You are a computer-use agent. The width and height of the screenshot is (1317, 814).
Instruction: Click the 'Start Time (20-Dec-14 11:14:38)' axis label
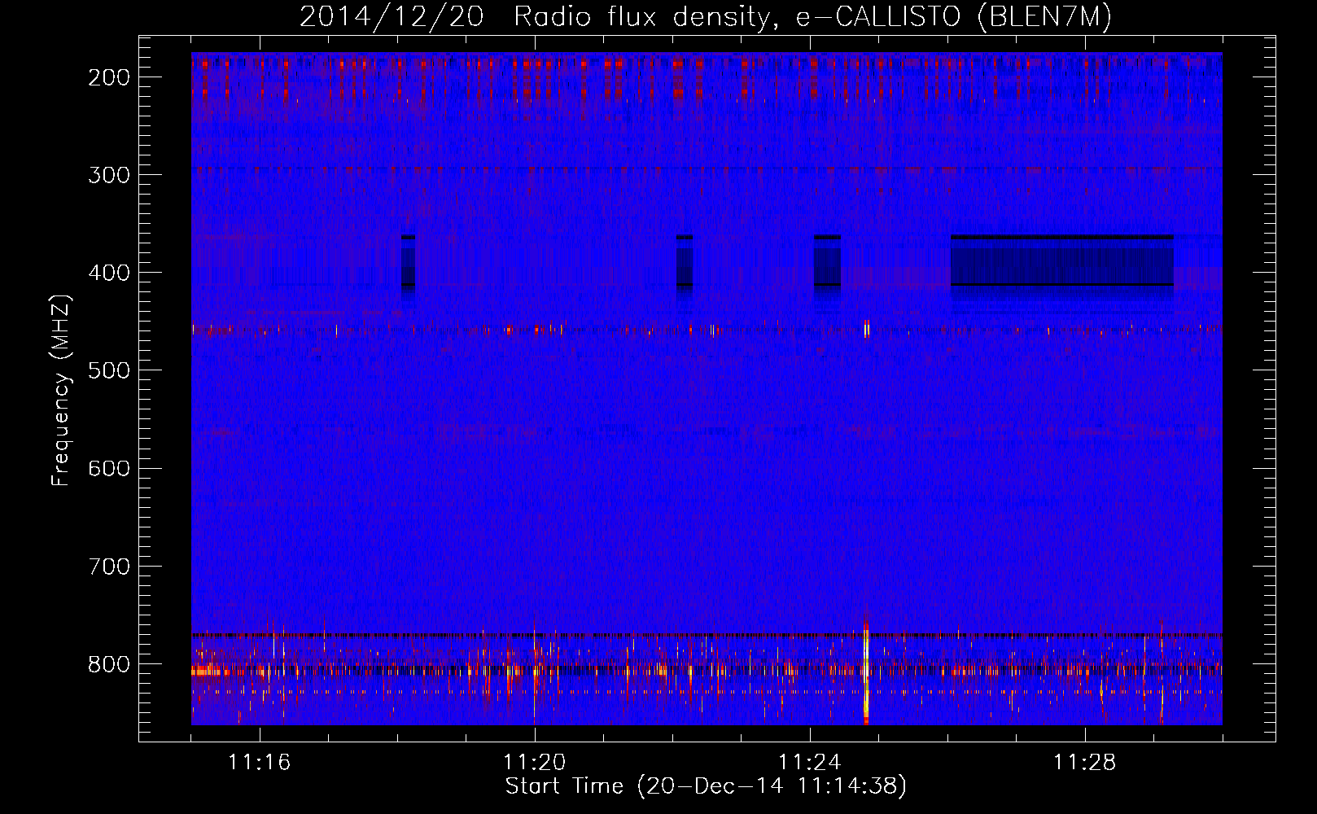(706, 786)
